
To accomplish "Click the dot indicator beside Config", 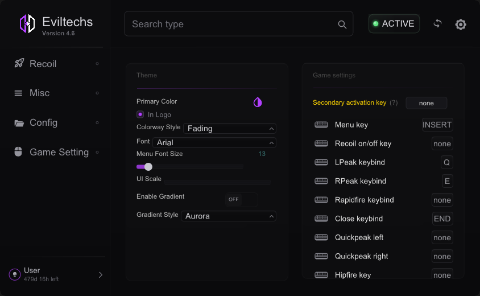I will point(97,122).
